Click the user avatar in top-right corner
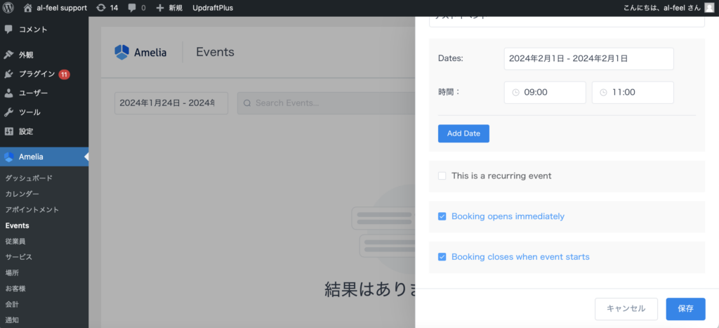Viewport: 719px width, 328px height. point(709,8)
